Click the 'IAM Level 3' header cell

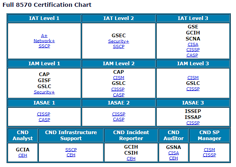coord(193,64)
